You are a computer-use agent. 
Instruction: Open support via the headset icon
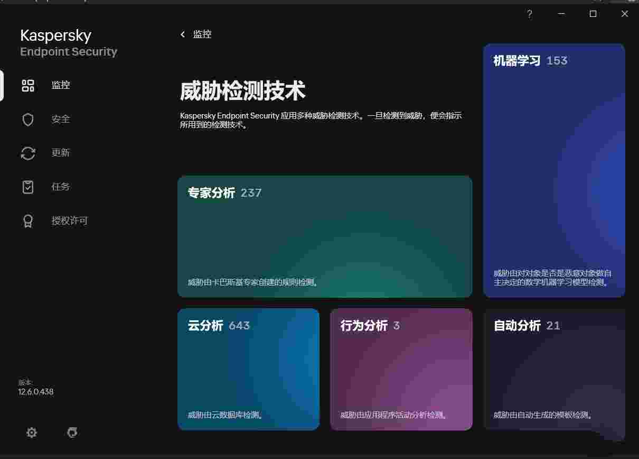point(72,433)
